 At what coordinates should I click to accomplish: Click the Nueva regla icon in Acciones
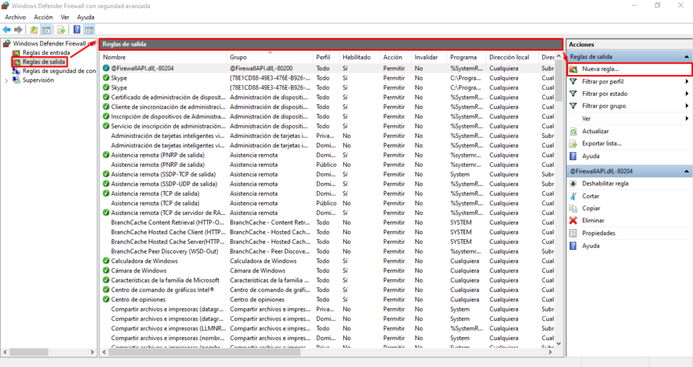(573, 70)
